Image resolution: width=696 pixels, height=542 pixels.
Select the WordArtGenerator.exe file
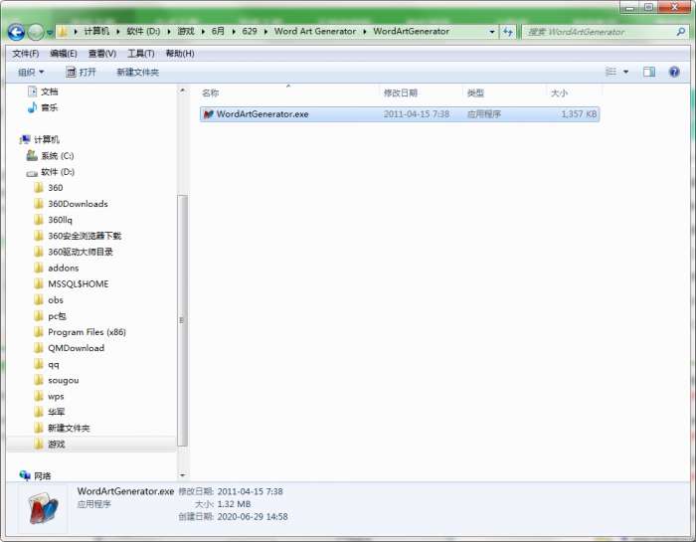tap(400, 114)
